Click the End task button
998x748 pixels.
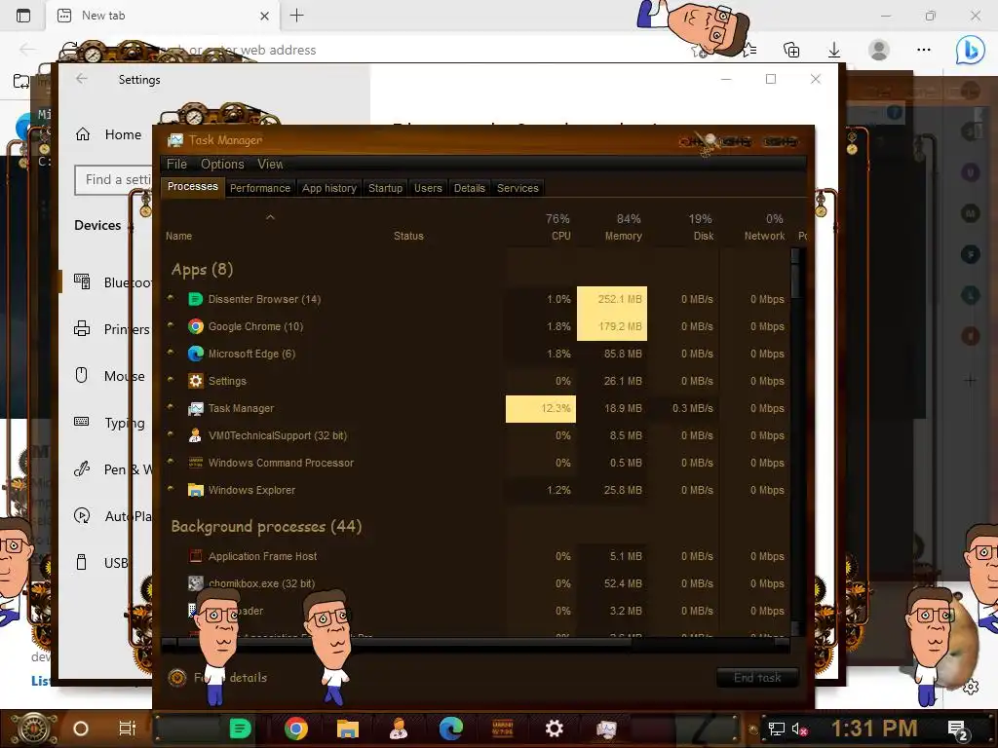click(757, 678)
